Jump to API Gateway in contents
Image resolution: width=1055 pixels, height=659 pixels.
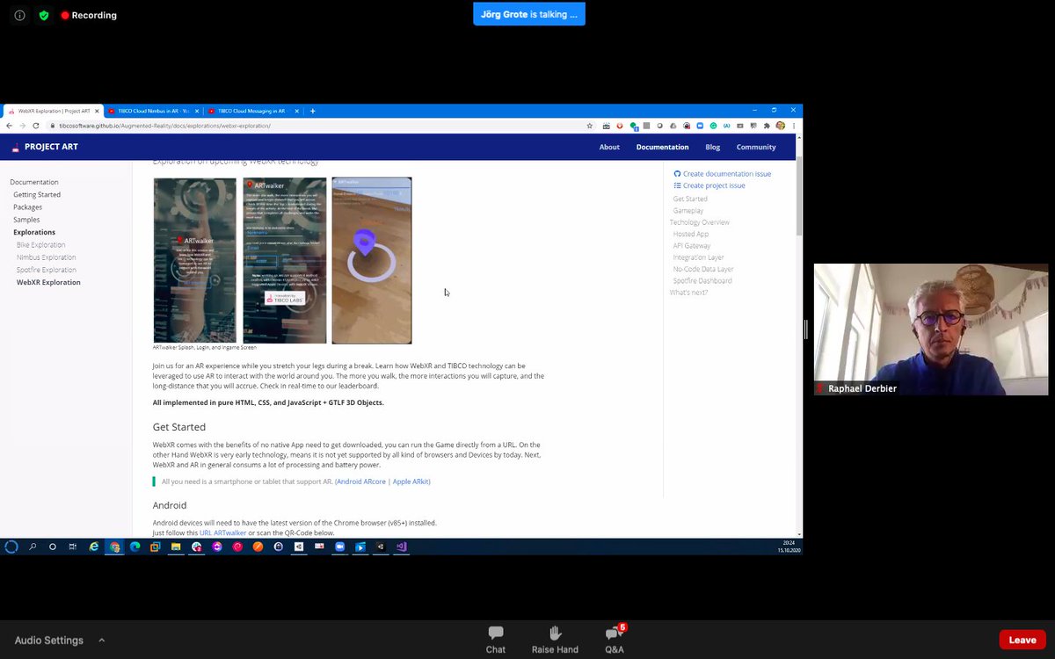click(x=692, y=246)
